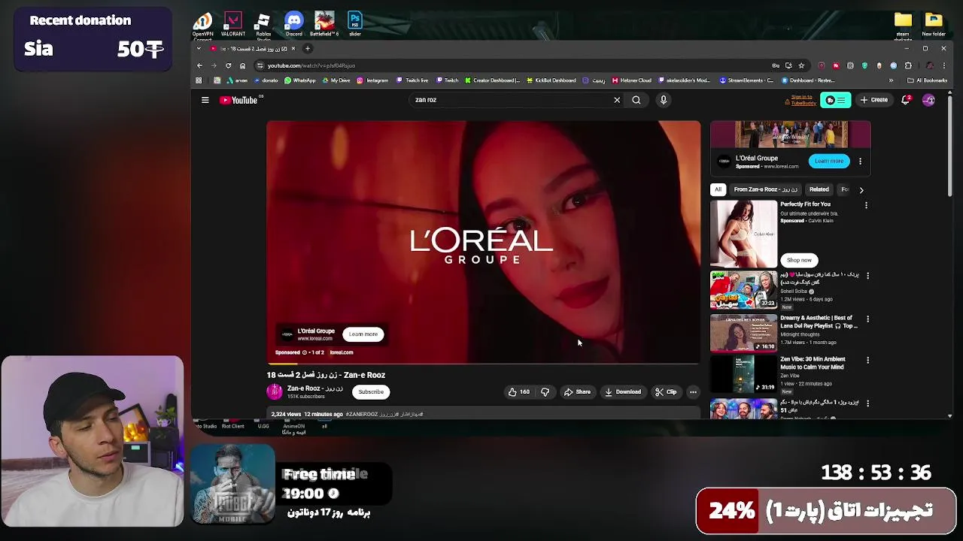Clip the Zan-e Rooz video
The image size is (963, 541).
point(666,391)
